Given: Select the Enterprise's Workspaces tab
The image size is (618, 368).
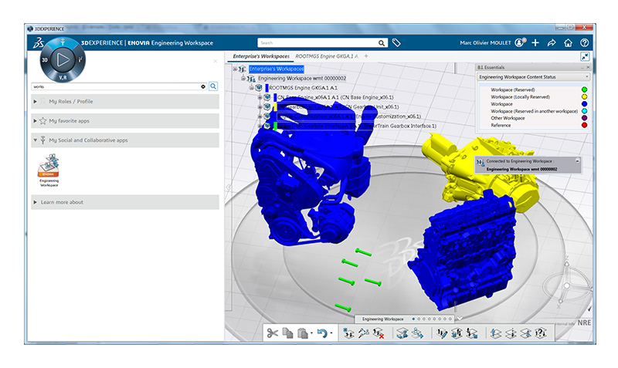Looking at the screenshot, I should pos(261,56).
